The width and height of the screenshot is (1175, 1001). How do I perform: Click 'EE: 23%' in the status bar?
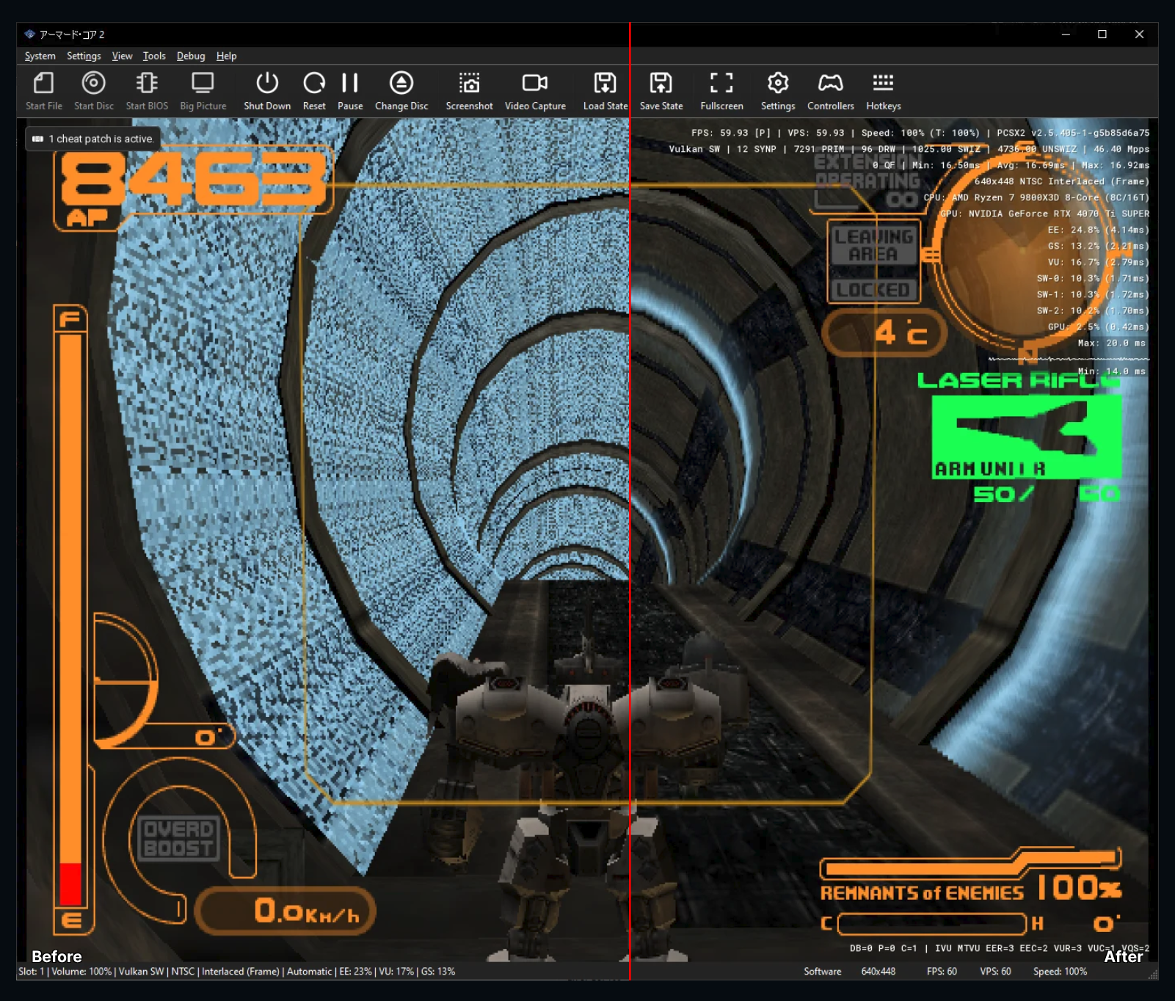click(x=355, y=972)
